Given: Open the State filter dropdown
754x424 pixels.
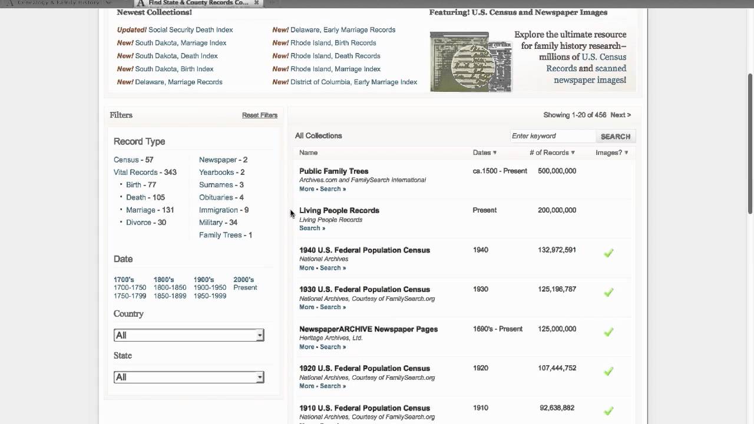Looking at the screenshot, I should [x=188, y=377].
